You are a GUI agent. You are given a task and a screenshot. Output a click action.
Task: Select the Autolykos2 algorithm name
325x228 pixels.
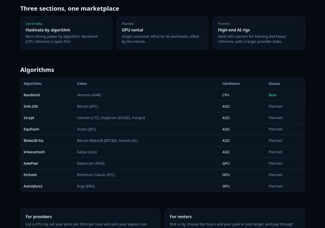click(x=33, y=186)
